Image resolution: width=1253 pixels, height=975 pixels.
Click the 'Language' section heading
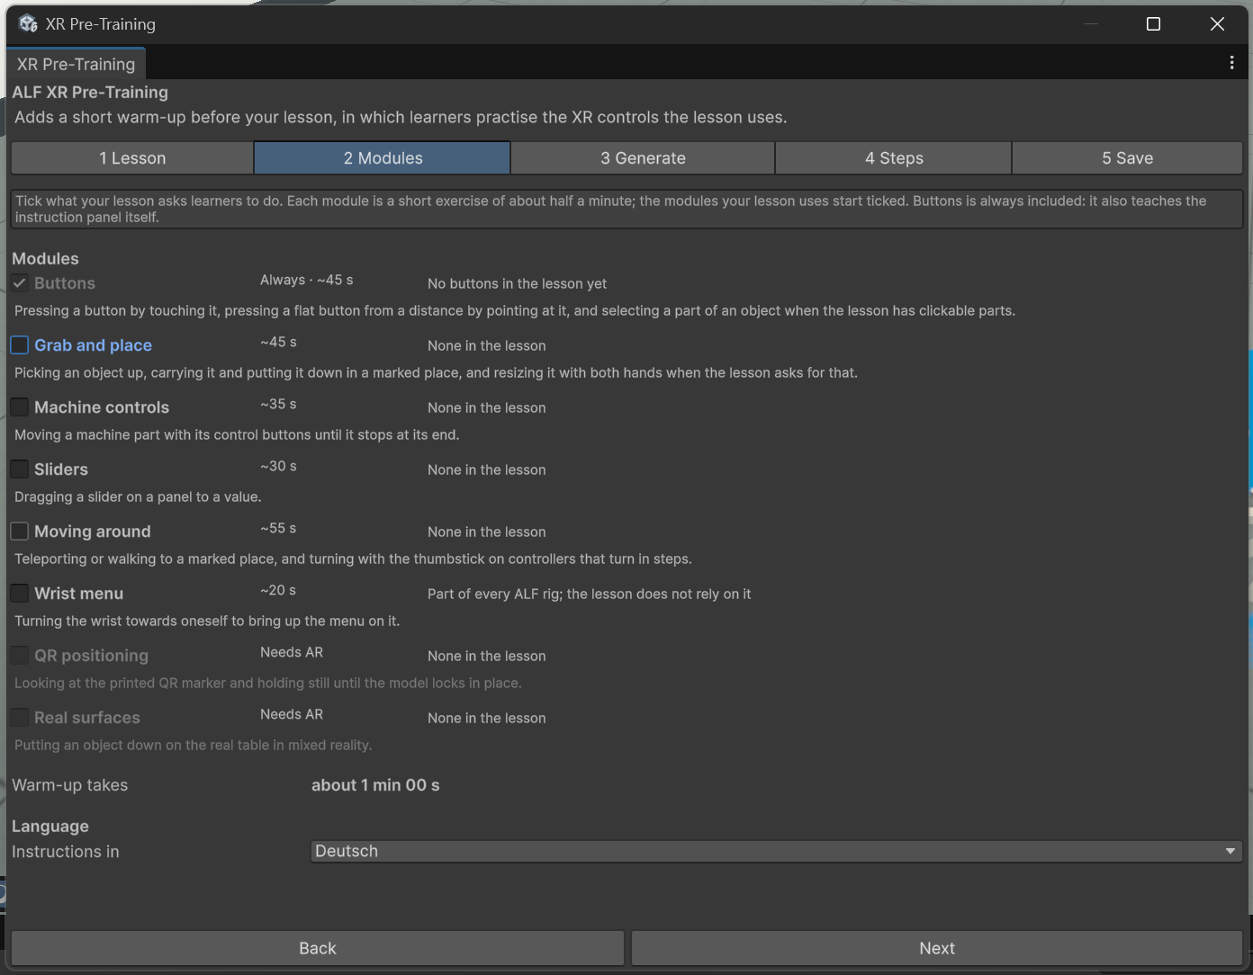[x=50, y=826]
